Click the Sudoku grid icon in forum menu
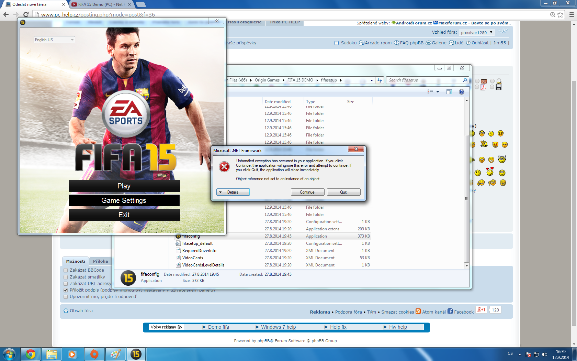The width and height of the screenshot is (577, 361). tap(337, 43)
